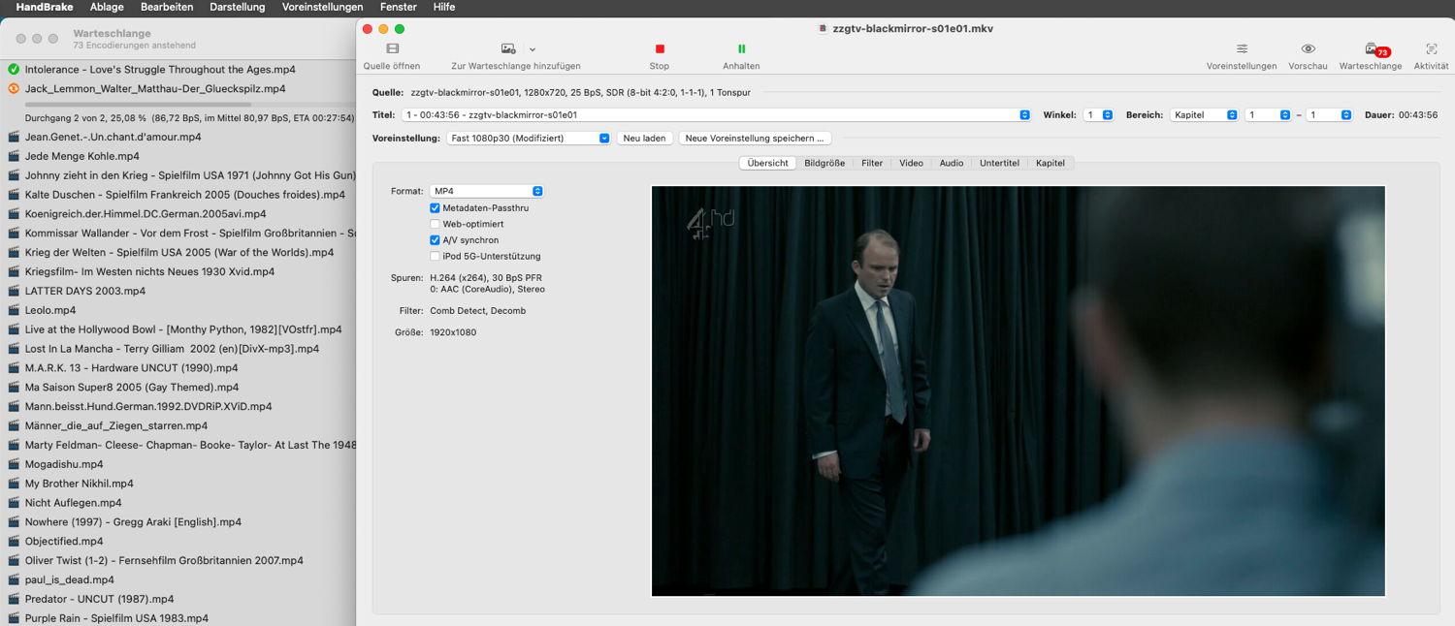Click the Zur Warteschlange hinzufügen icon
Screen dimensions: 1455x626
508,48
